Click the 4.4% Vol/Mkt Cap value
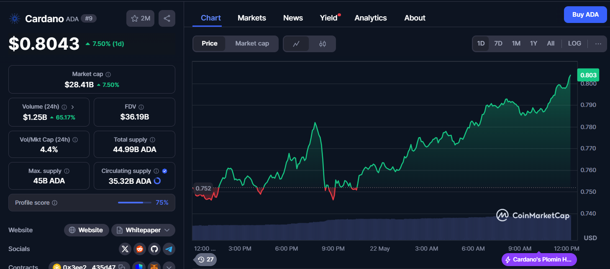This screenshot has width=610, height=269. pyautogui.click(x=49, y=150)
